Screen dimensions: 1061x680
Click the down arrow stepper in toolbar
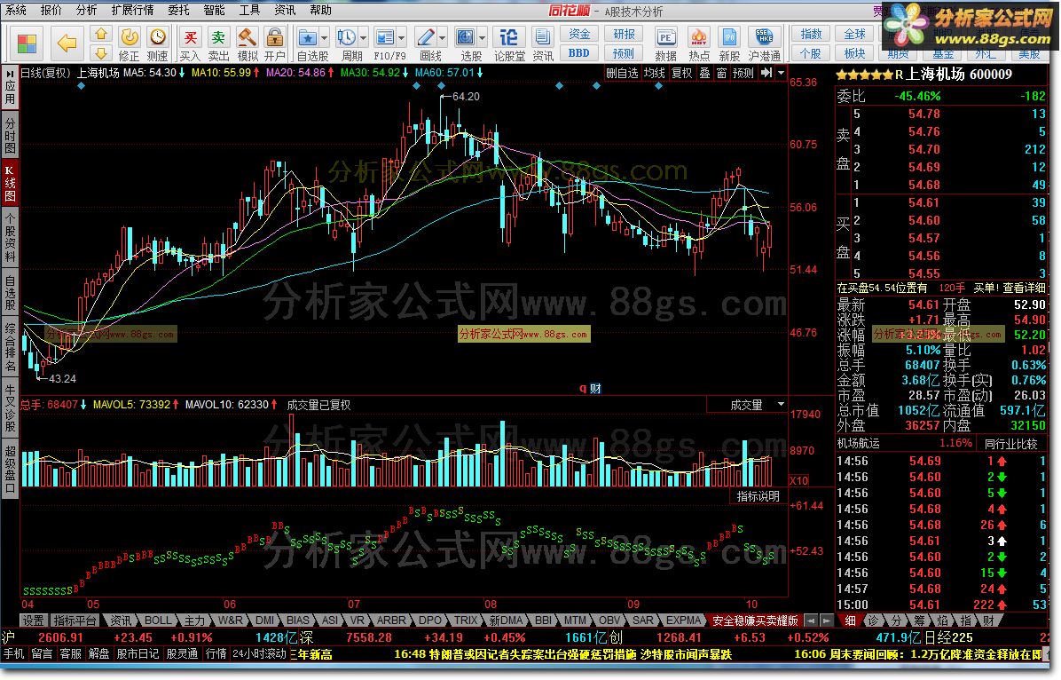(101, 53)
